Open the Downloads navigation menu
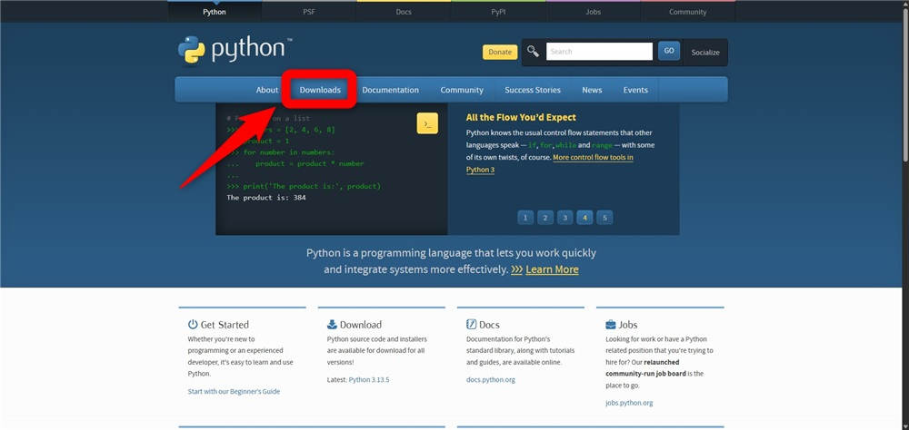The width and height of the screenshot is (909, 430). point(320,90)
